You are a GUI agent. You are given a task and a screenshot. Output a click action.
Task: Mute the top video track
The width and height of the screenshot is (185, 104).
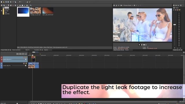24,57
